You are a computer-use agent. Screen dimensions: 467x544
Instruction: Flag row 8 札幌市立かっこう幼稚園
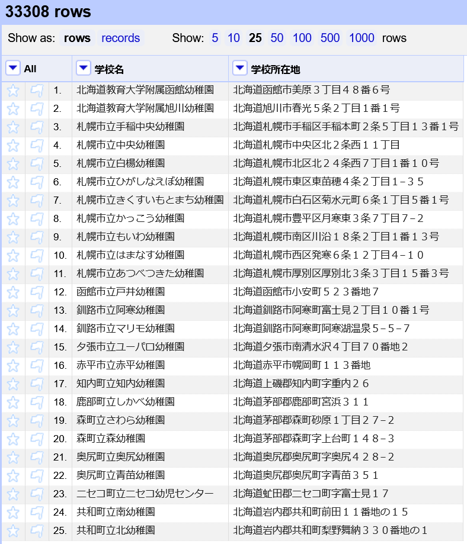(37, 219)
